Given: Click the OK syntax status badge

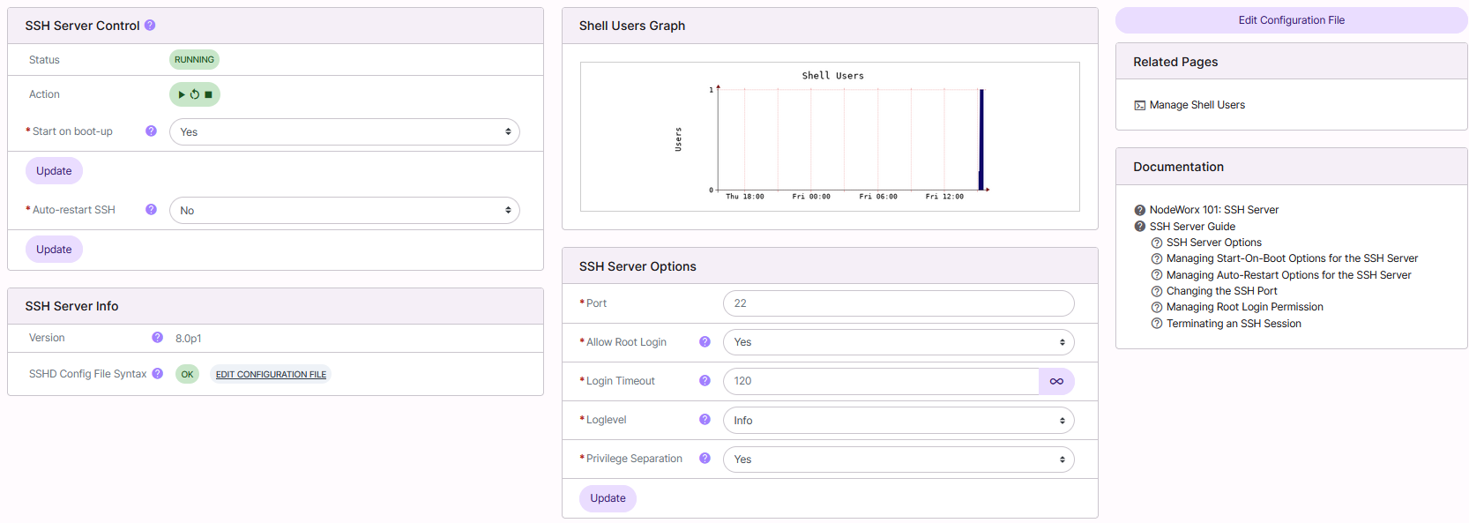Looking at the screenshot, I should point(187,374).
